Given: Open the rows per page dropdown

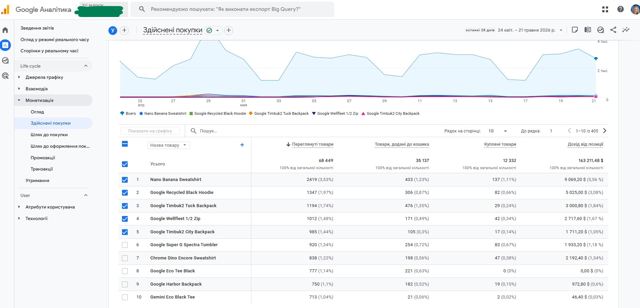Looking at the screenshot, I should point(498,131).
